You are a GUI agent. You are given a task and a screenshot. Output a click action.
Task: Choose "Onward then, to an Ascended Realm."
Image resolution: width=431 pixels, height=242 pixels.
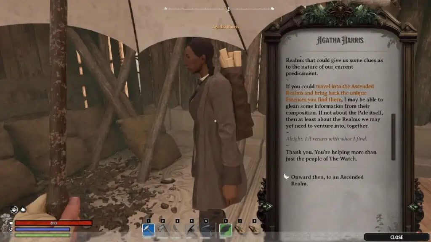pos(327,180)
